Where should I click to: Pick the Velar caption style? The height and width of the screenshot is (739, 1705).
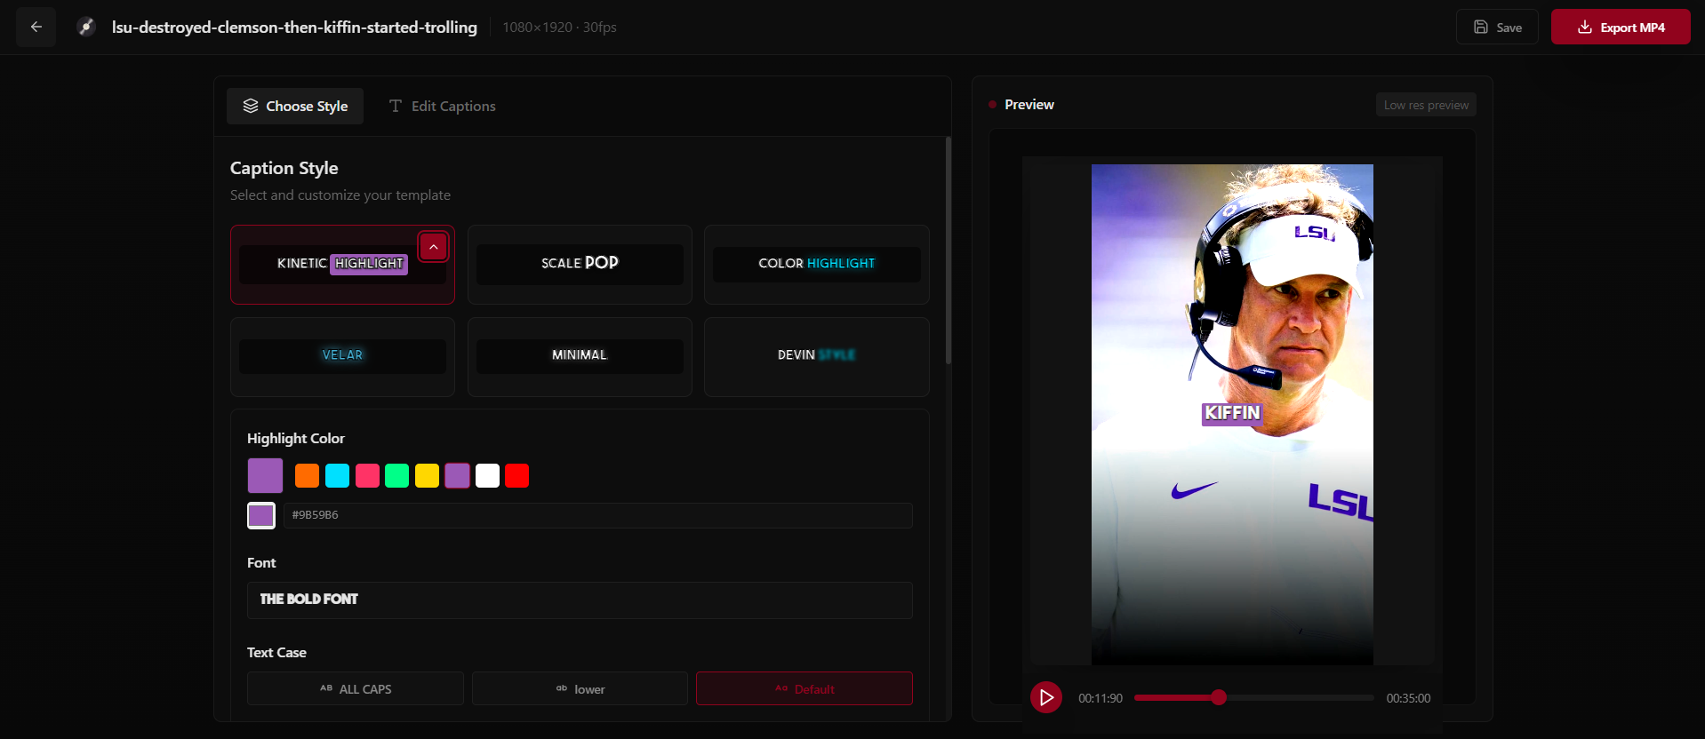click(x=342, y=356)
